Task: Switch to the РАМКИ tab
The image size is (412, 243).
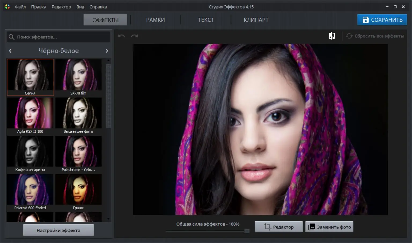Action: point(155,20)
